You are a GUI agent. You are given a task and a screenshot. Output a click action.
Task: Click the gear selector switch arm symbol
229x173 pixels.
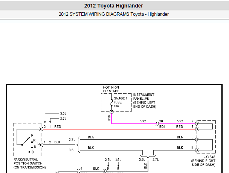(x=26, y=141)
